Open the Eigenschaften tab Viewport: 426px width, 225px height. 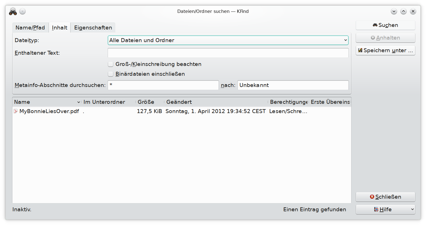[x=93, y=28]
